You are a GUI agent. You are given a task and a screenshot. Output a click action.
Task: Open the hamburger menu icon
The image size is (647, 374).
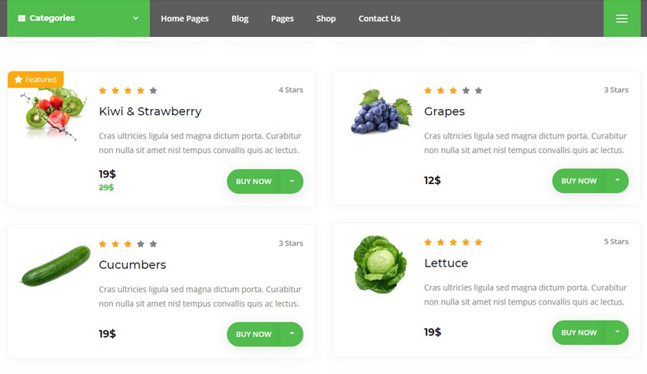pyautogui.click(x=621, y=19)
